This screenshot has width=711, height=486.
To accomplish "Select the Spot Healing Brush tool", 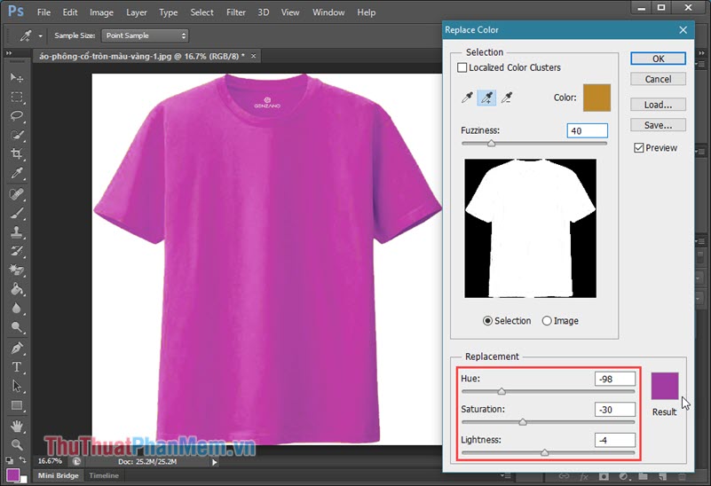I will (16, 194).
